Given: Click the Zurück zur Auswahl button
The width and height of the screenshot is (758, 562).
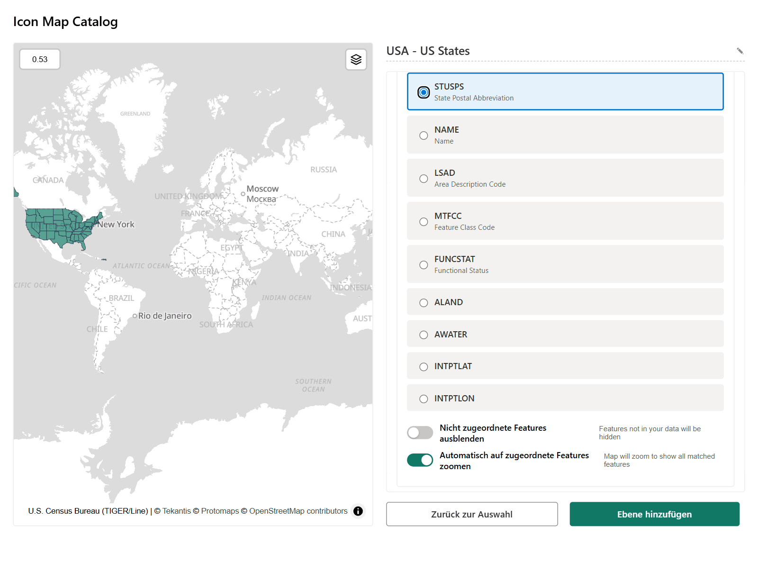Looking at the screenshot, I should pos(472,514).
